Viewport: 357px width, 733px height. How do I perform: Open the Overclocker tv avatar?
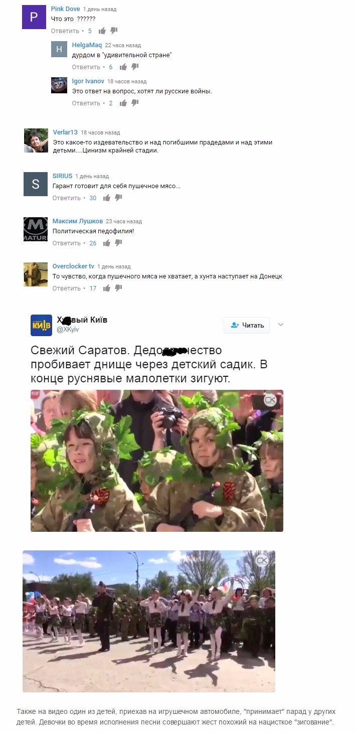coord(36,274)
